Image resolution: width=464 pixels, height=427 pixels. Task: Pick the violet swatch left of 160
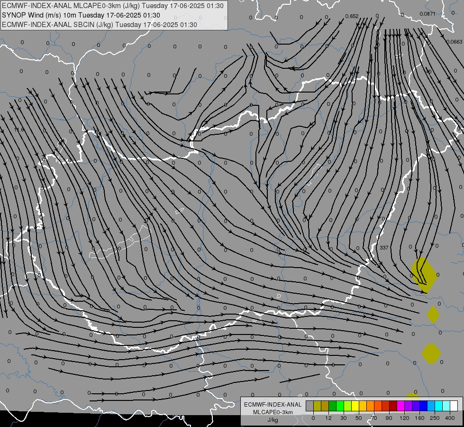coord(416,406)
